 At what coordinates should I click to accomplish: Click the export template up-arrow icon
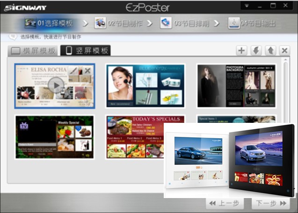point(270,50)
